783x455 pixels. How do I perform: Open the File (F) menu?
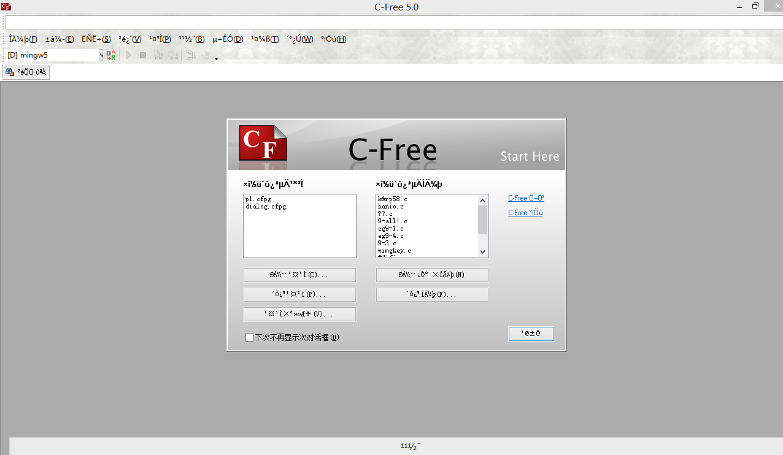click(23, 39)
